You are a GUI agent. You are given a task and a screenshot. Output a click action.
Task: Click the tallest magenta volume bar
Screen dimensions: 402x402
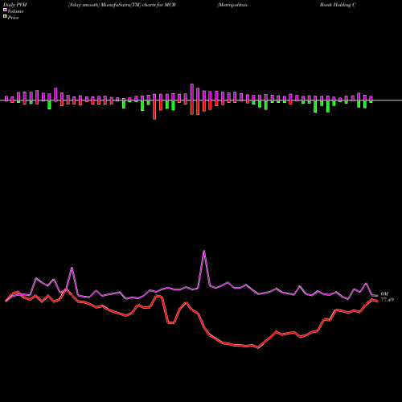(x=192, y=92)
